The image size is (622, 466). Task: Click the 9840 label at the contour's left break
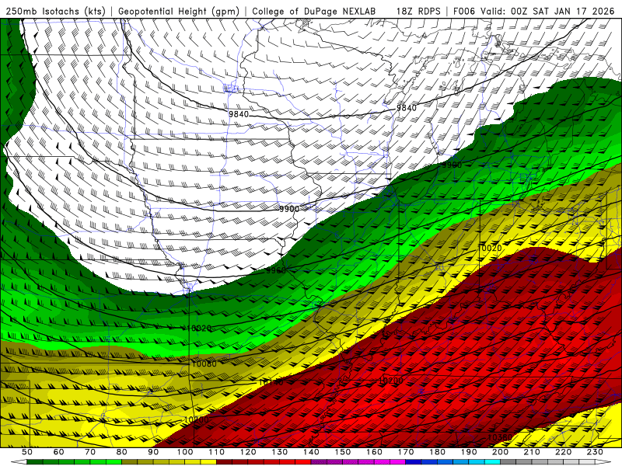[239, 114]
